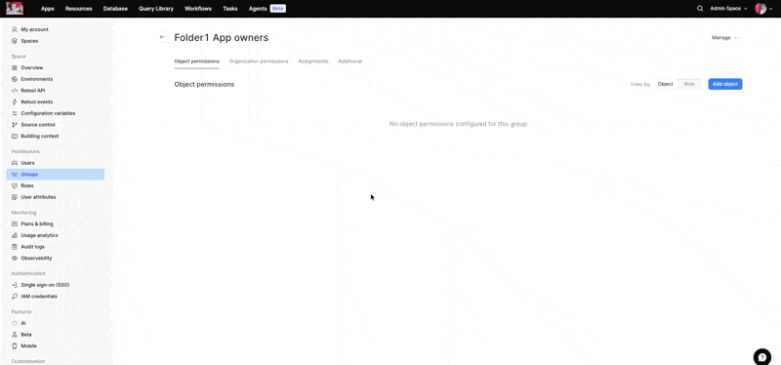
Task: Open Environments settings text link
Action: (37, 79)
